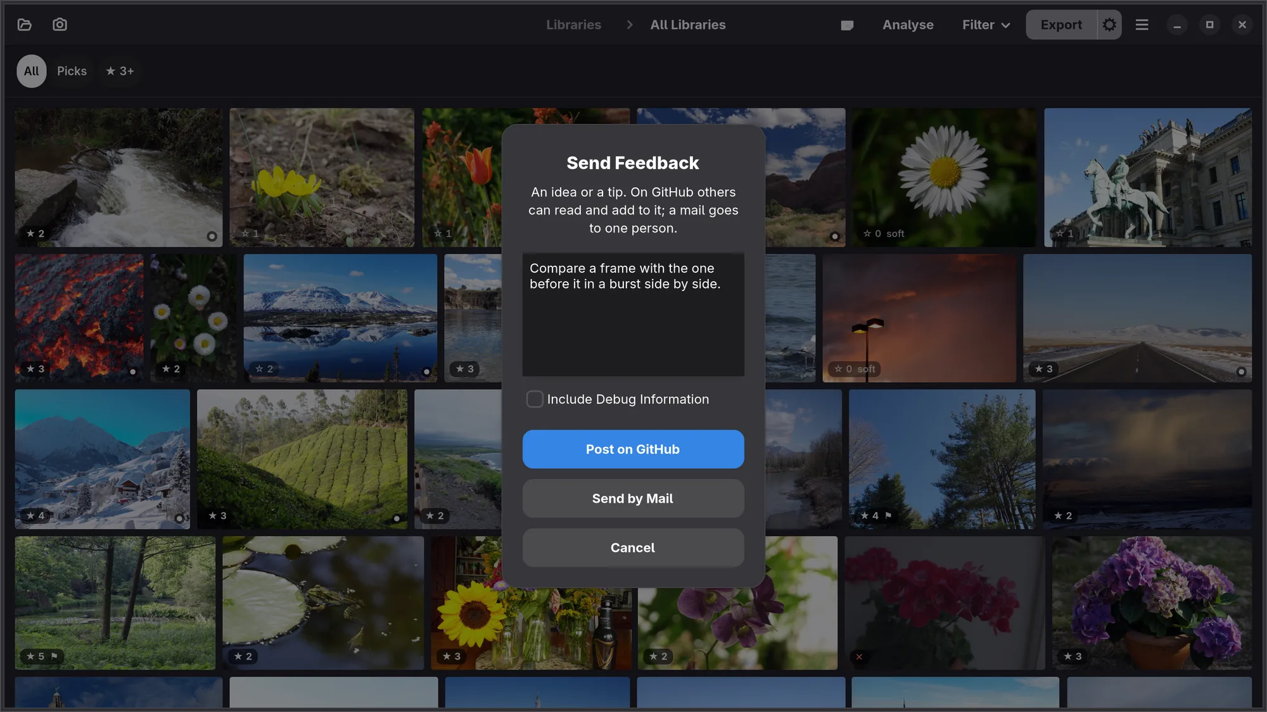Select the tea plantation hillside thumbnail

302,459
